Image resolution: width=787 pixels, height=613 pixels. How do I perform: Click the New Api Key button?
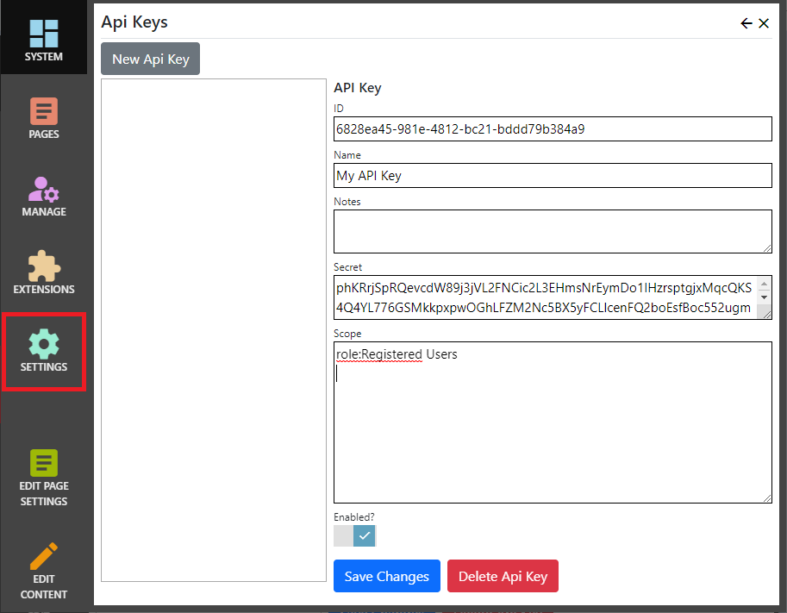tap(151, 59)
